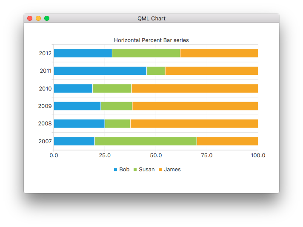Click the 2012 y-axis label
303x227 pixels.
coord(45,54)
